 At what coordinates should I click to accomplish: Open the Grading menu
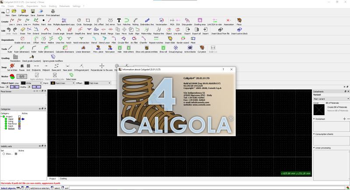52,6
